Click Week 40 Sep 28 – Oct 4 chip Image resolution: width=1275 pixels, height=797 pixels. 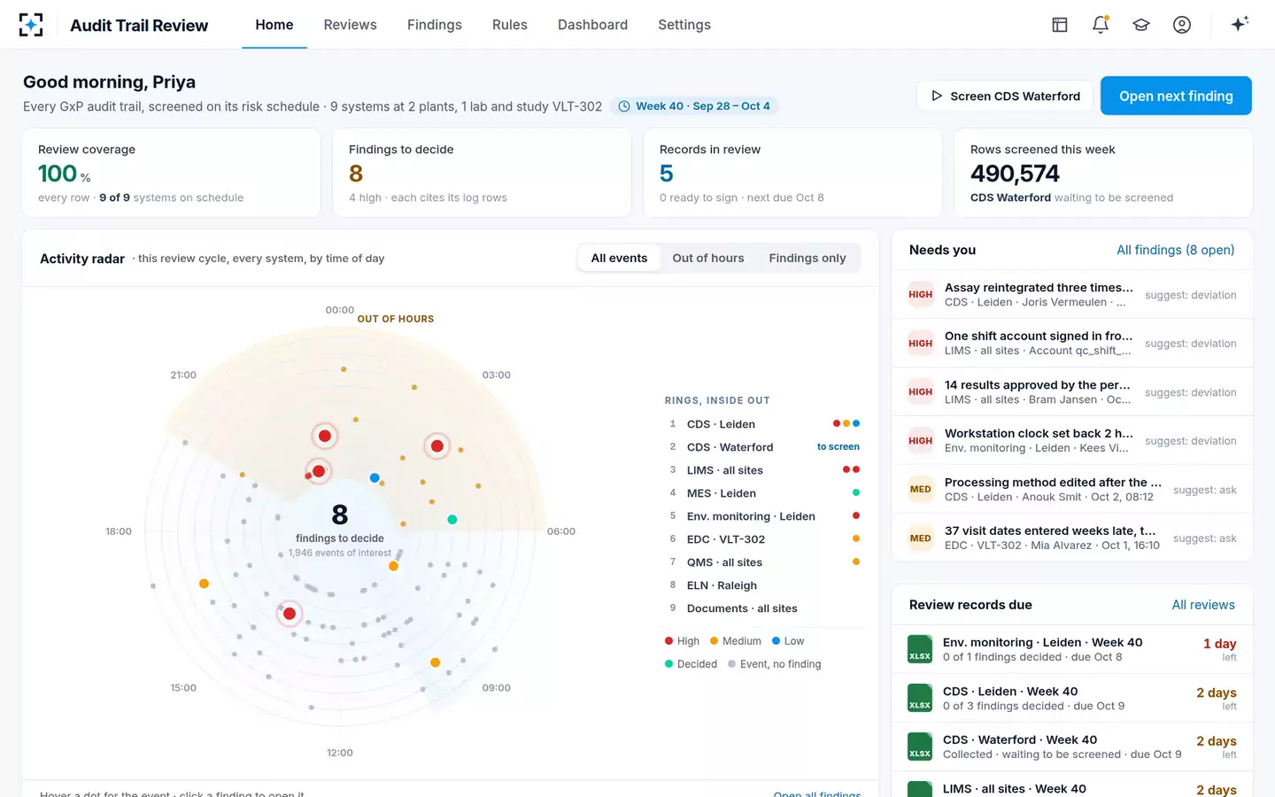[694, 106]
